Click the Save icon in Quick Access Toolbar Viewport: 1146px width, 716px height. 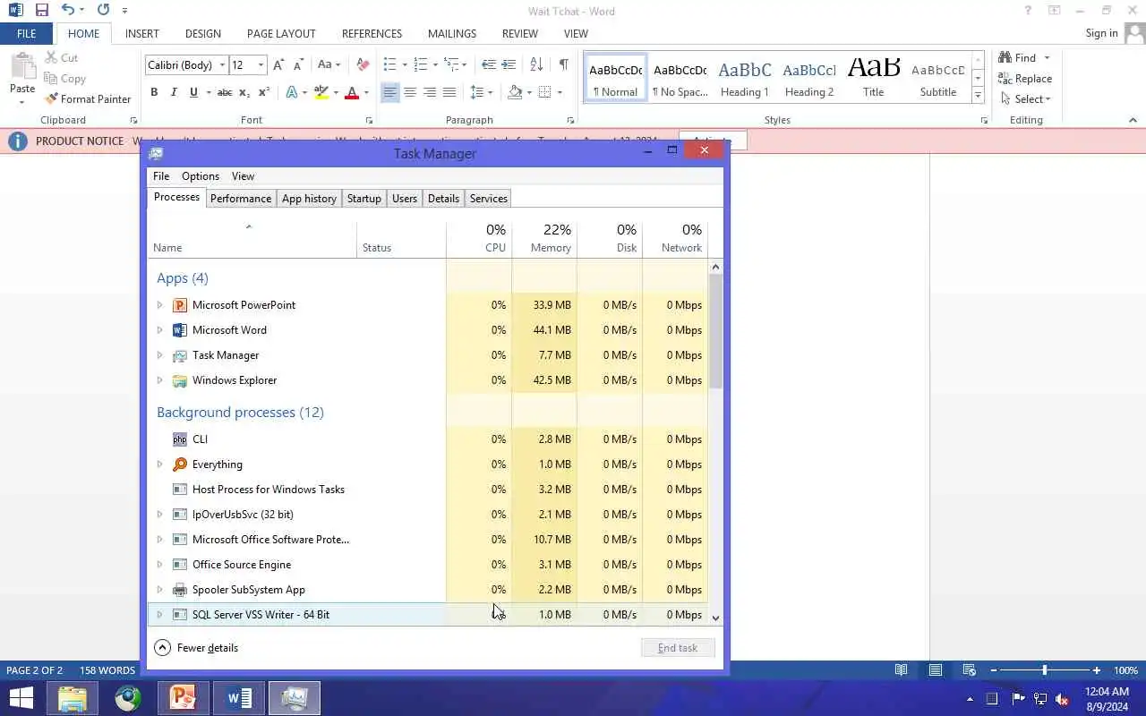pos(41,11)
